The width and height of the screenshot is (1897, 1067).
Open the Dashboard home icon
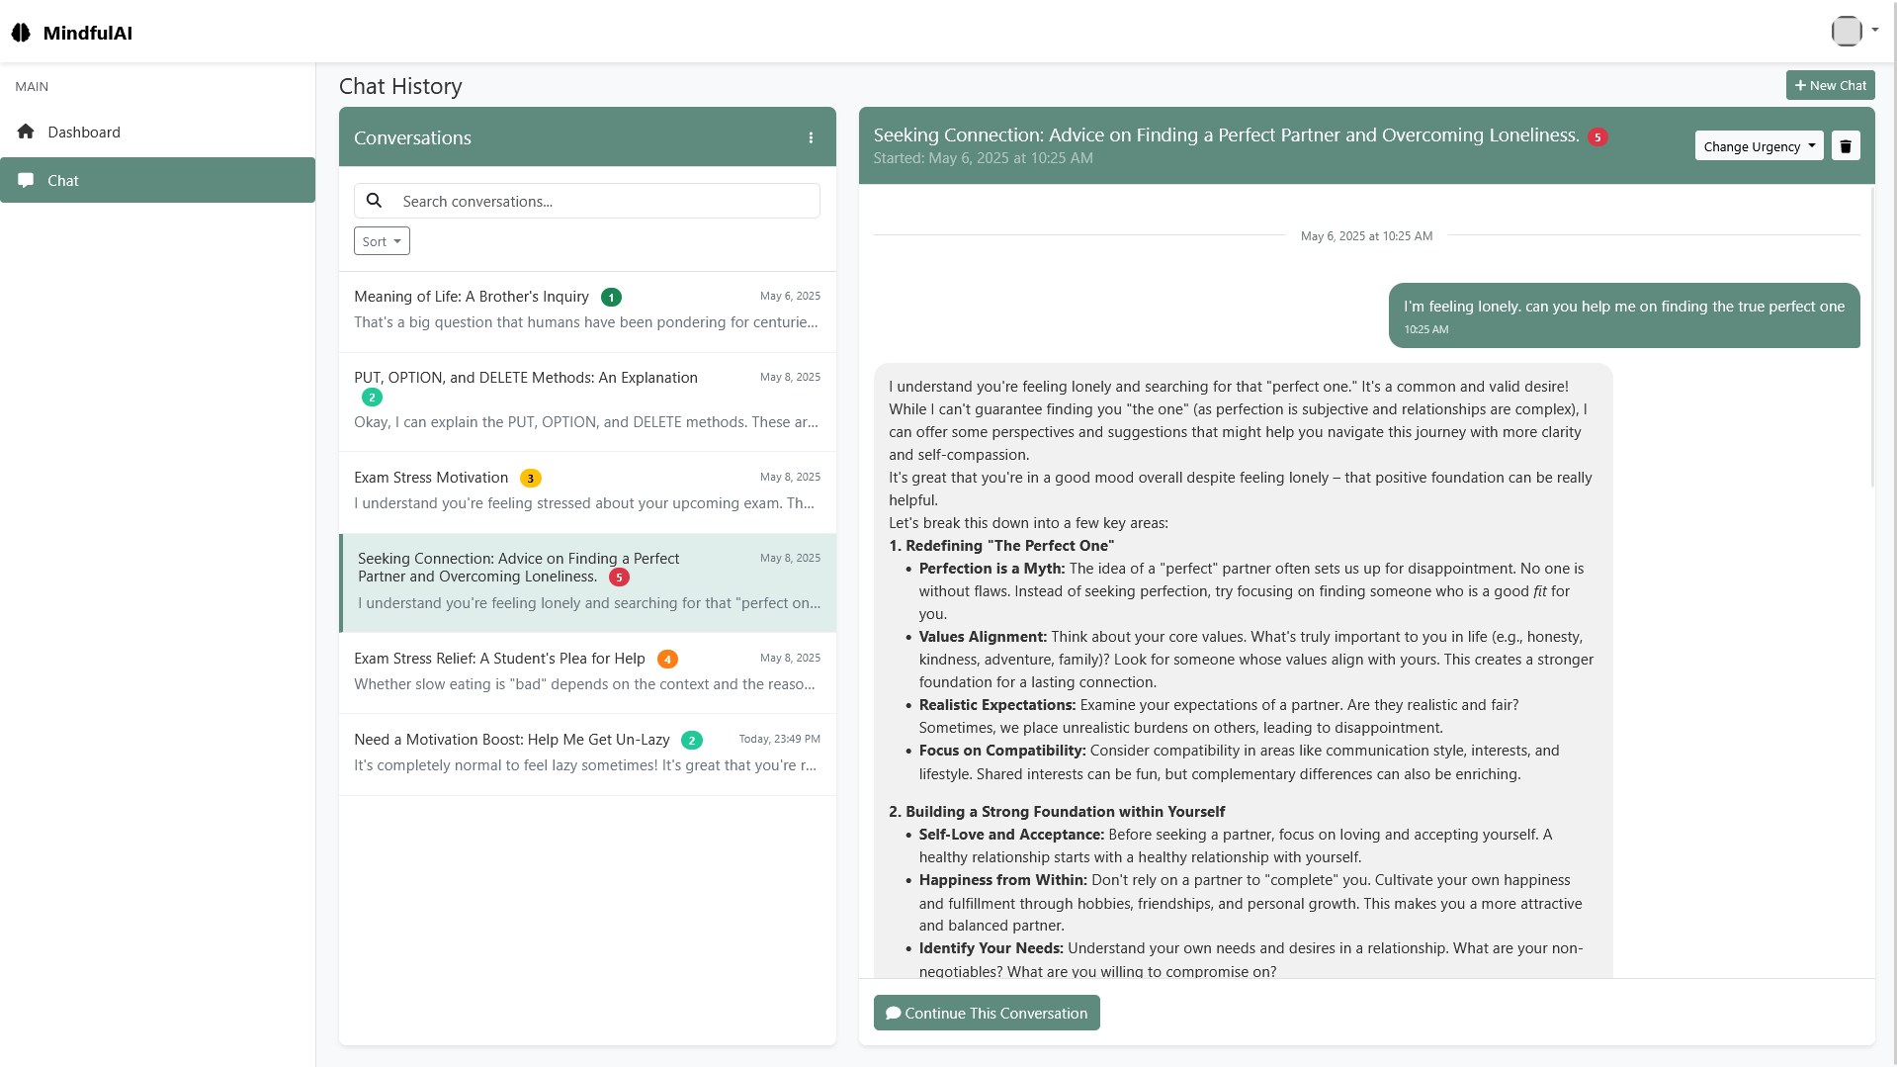pyautogui.click(x=26, y=132)
